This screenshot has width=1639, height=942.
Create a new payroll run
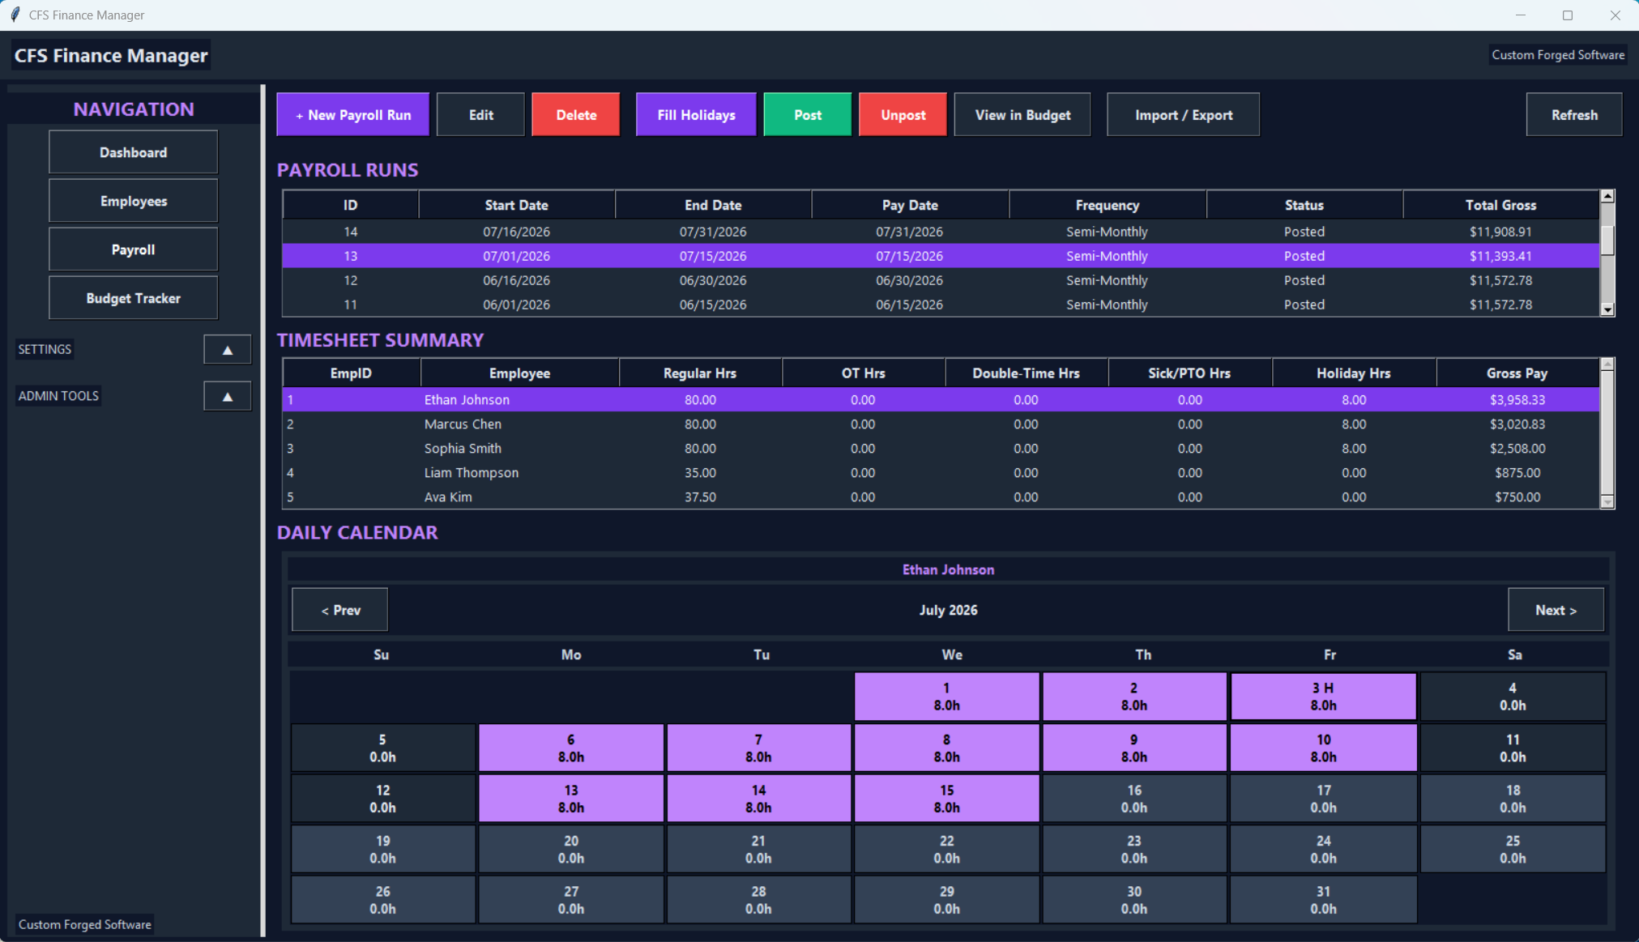click(353, 115)
